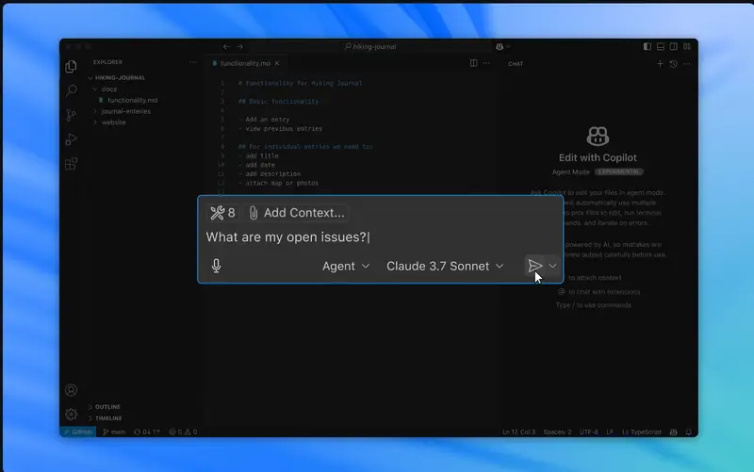
Task: Open Copilot menu in title bar
Action: [500, 46]
